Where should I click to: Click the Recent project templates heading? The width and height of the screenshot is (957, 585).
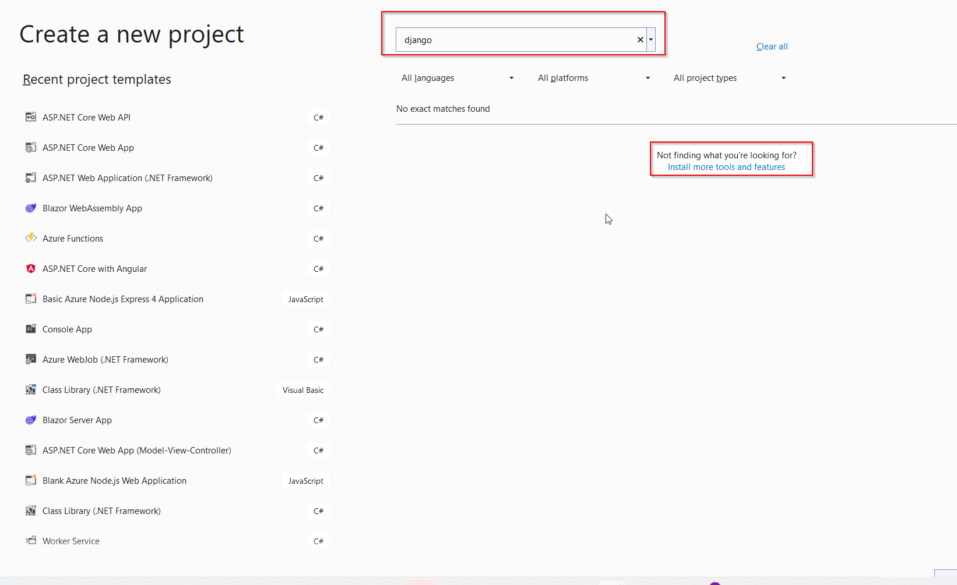97,79
